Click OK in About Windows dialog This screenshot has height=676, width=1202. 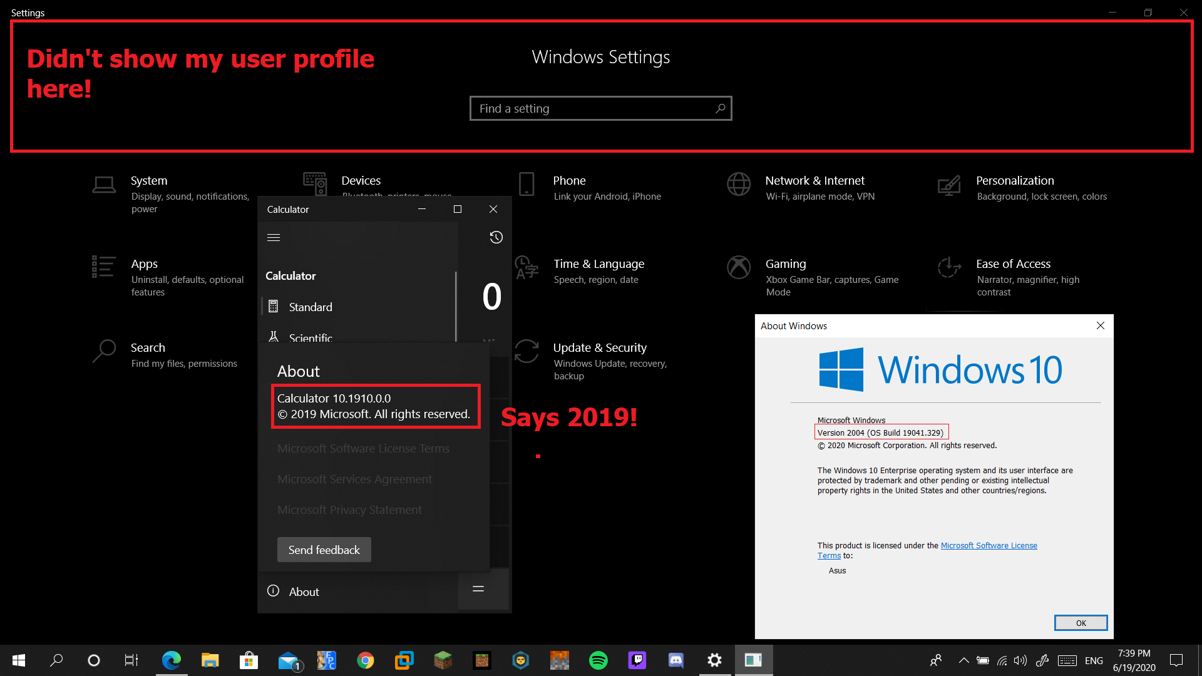(x=1081, y=623)
